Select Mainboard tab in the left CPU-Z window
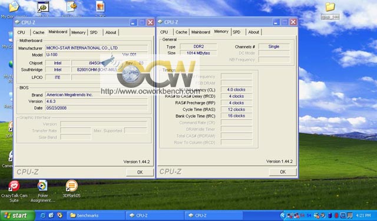 58,32
